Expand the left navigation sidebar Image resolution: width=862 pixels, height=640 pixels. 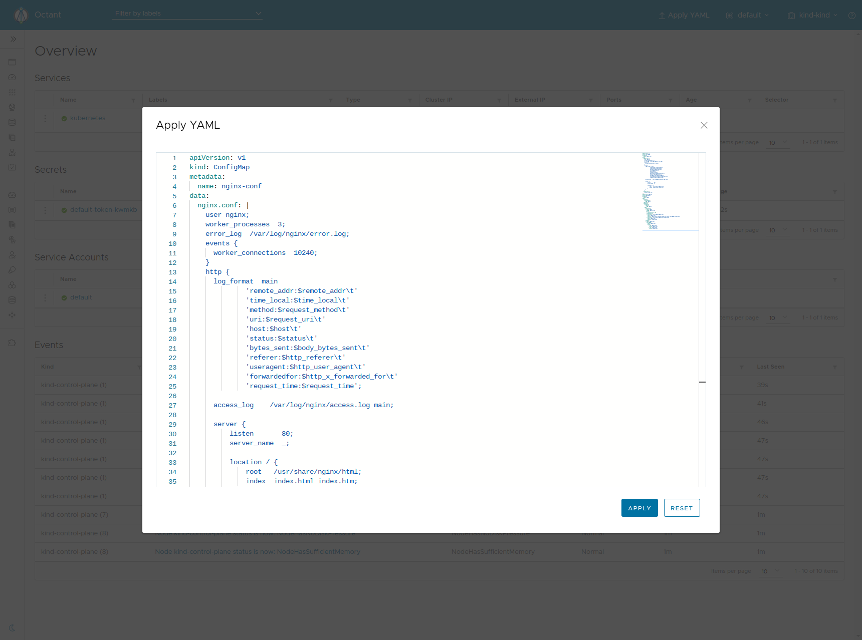(x=13, y=39)
